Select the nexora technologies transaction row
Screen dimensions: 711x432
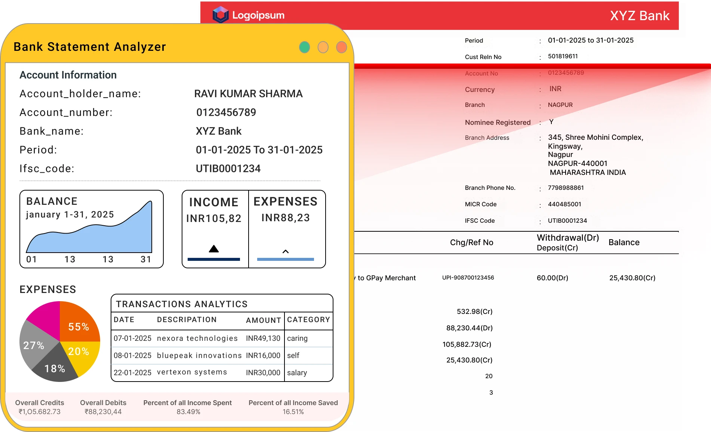197,339
